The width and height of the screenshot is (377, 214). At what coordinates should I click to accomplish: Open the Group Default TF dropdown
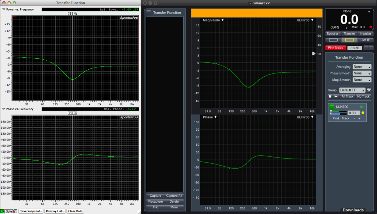coord(352,90)
